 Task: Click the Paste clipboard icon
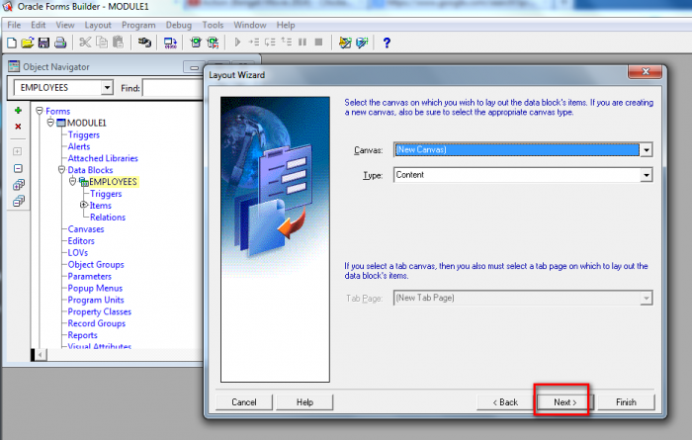coord(118,43)
